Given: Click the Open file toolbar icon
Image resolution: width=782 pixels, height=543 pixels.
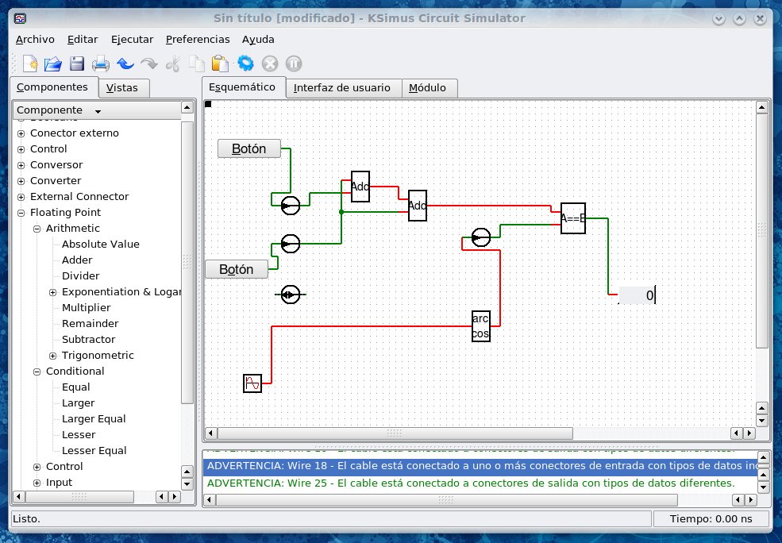Looking at the screenshot, I should pos(53,64).
